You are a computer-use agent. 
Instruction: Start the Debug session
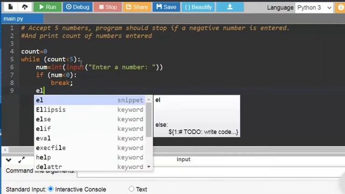coord(78,7)
